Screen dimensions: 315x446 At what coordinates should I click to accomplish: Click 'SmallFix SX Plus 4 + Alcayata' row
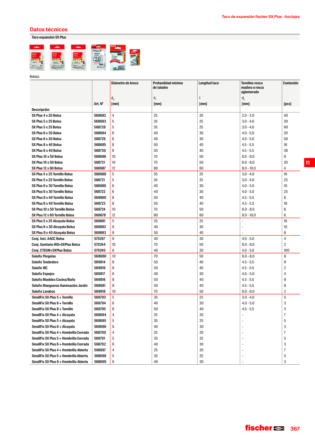165,315
